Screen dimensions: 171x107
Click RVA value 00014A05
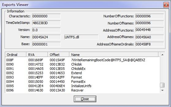[36, 69]
